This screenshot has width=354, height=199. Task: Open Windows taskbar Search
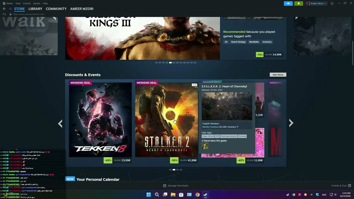(157, 195)
